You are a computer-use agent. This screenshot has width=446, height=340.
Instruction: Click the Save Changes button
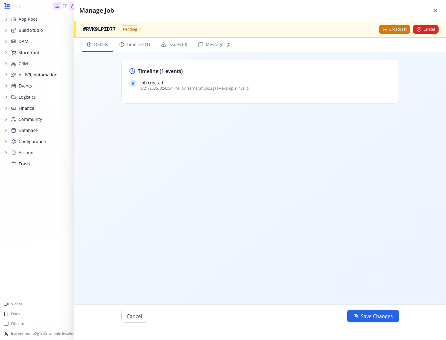tap(373, 316)
